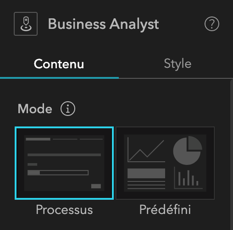Click the small button graphic in Processus preview

tap(96, 186)
